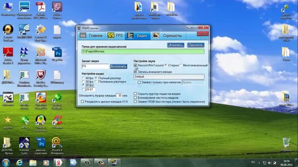Toggle Запись внешнего ввода checkbox
Image resolution: width=298 pixels, height=167 pixels.
(135, 72)
